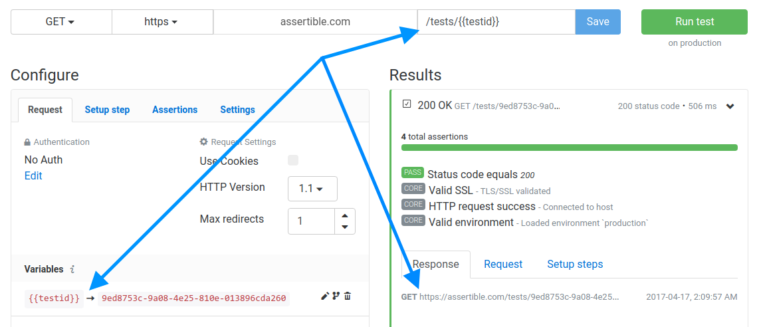Click the fork icon next to testid variable
The image size is (759, 327).
pyautogui.click(x=336, y=296)
